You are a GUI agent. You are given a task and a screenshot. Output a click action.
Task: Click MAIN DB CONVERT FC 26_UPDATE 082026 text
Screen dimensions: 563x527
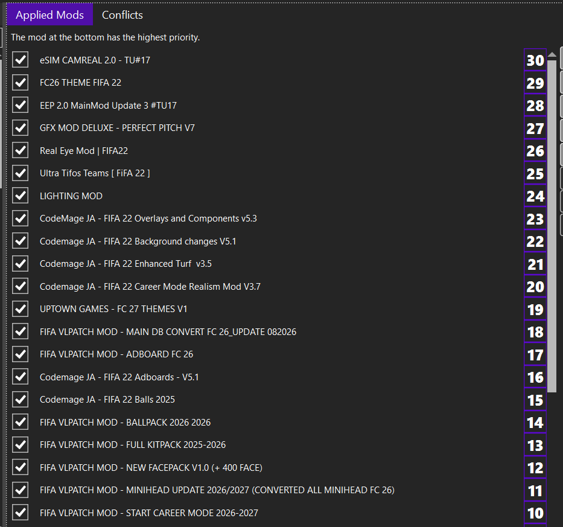click(168, 331)
